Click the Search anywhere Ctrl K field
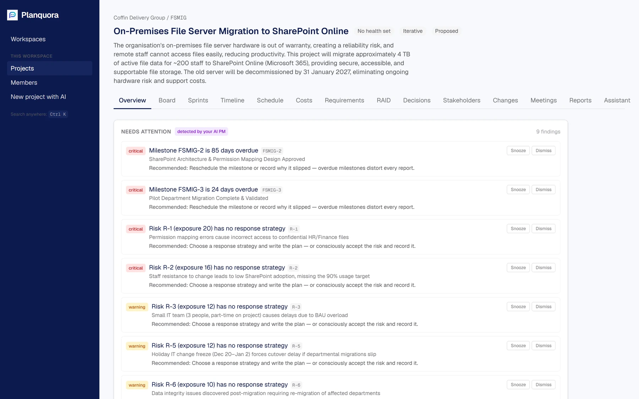Viewport: 639px width, 399px height. pos(39,114)
